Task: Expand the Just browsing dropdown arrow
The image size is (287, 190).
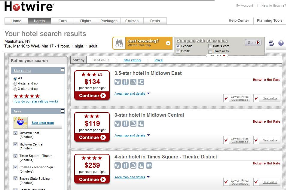Action: pyautogui.click(x=168, y=43)
